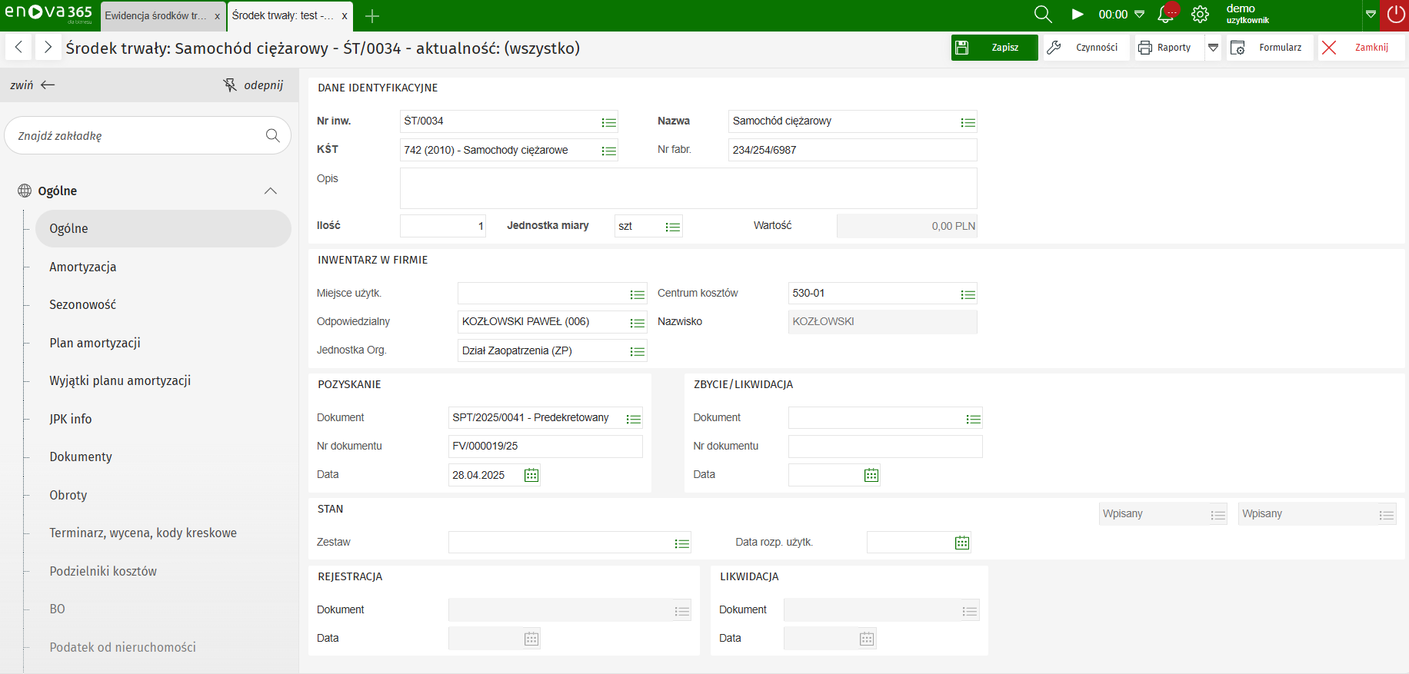Collapse the sidebar with zwiń
The image size is (1409, 674).
(x=33, y=85)
